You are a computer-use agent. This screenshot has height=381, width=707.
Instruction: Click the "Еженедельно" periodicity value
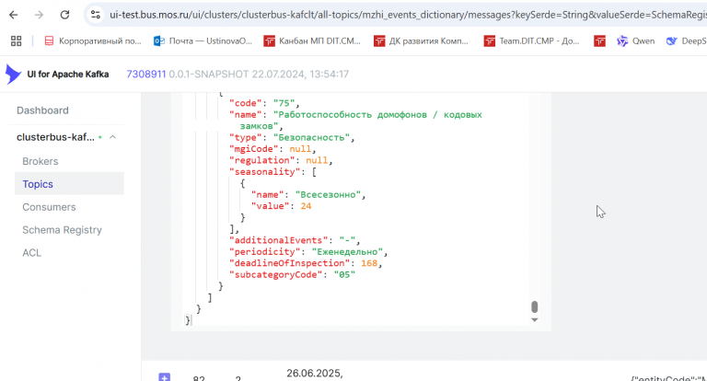pyautogui.click(x=347, y=251)
